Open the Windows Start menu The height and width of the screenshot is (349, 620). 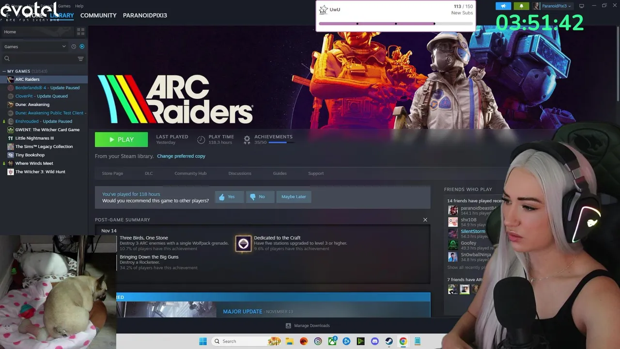coord(203,341)
